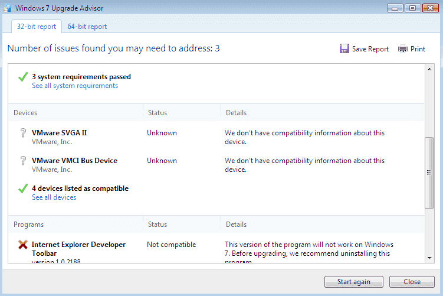Click the question mark icon for VMware SVGA II

pyautogui.click(x=23, y=133)
